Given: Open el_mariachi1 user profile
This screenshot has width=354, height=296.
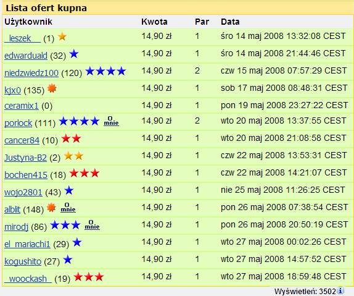Looking at the screenshot, I should (27, 244).
